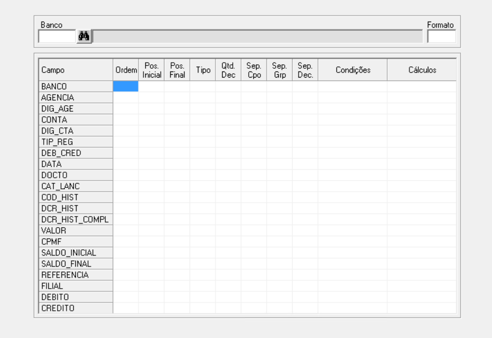Click the Qtd. Dec column header
The width and height of the screenshot is (492, 338).
(228, 70)
